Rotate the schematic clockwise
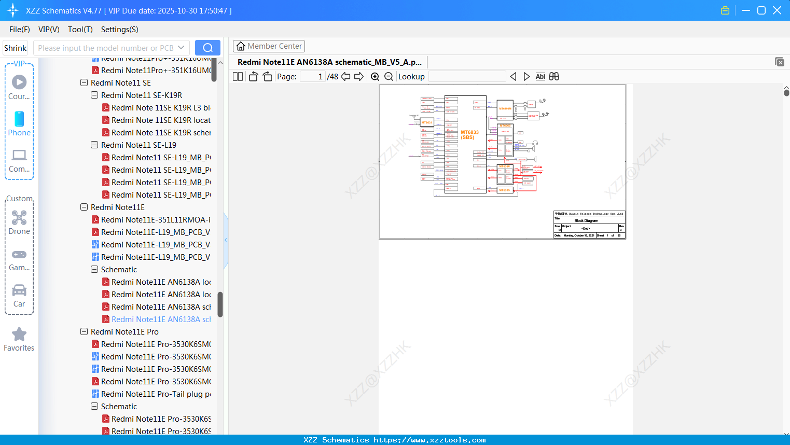790x445 pixels. pyautogui.click(x=267, y=76)
